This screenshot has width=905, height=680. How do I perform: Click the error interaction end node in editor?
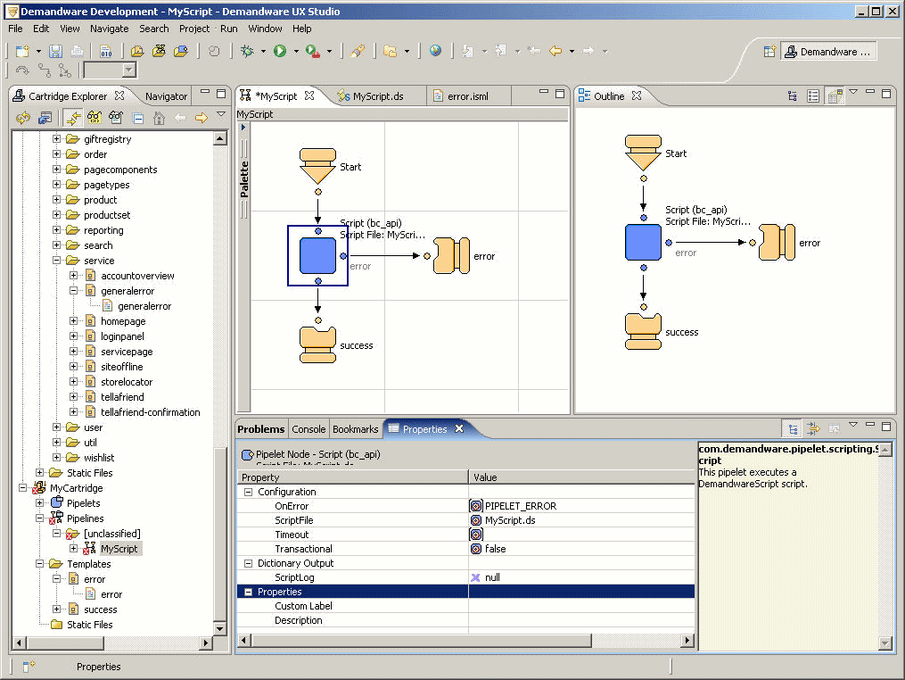[x=451, y=255]
